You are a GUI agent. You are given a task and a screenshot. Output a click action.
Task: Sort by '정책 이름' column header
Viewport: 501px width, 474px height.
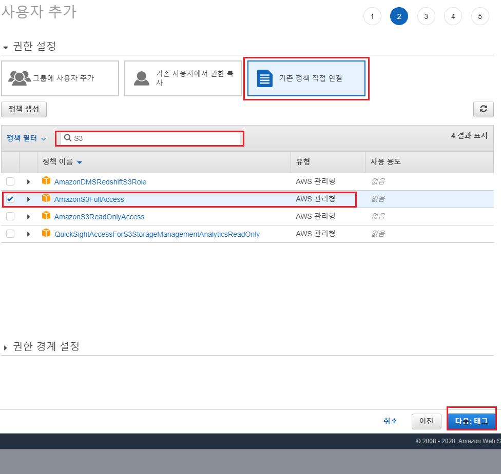62,162
